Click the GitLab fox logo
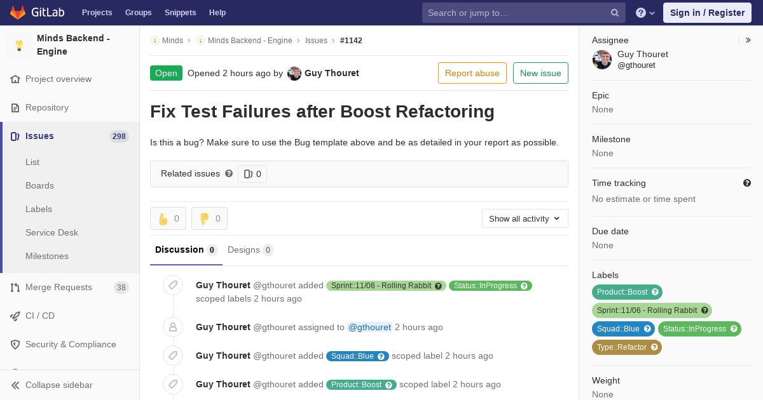 click(18, 13)
